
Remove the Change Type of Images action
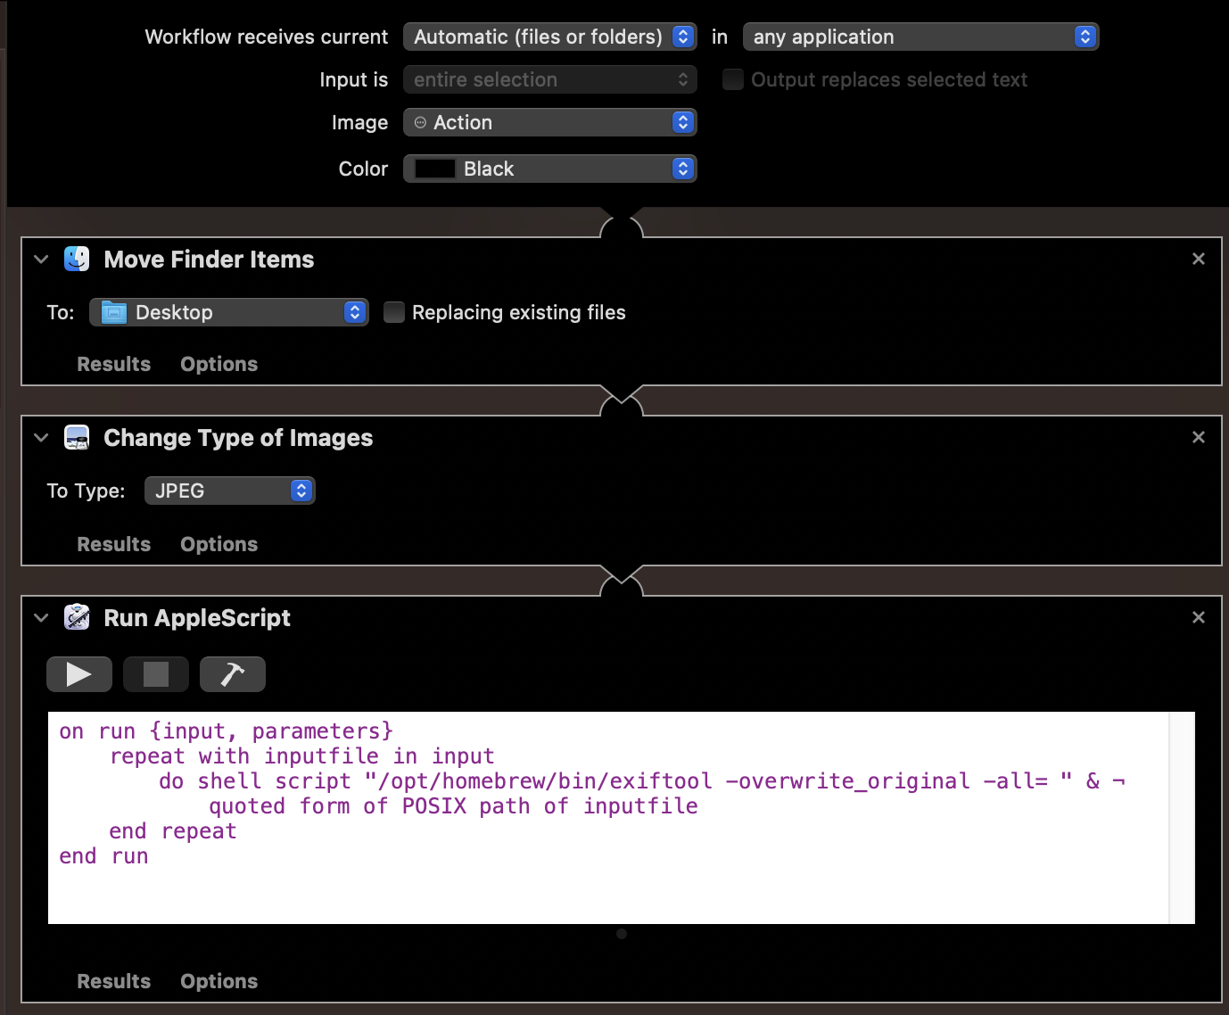[x=1198, y=437]
